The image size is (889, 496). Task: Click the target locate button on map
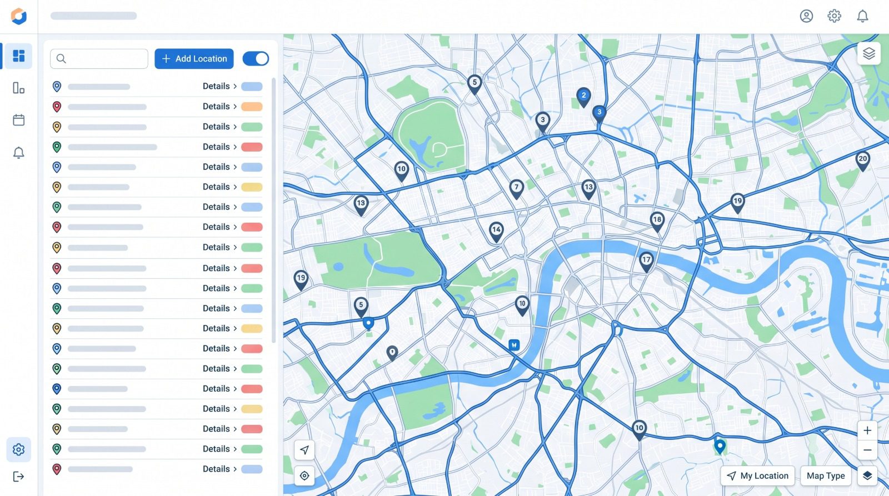point(304,475)
